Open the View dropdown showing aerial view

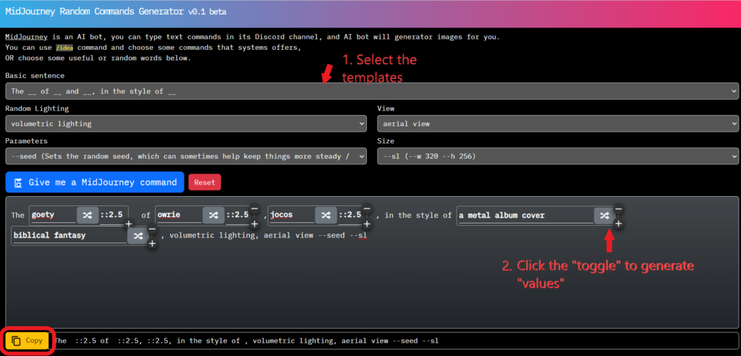[x=558, y=124]
